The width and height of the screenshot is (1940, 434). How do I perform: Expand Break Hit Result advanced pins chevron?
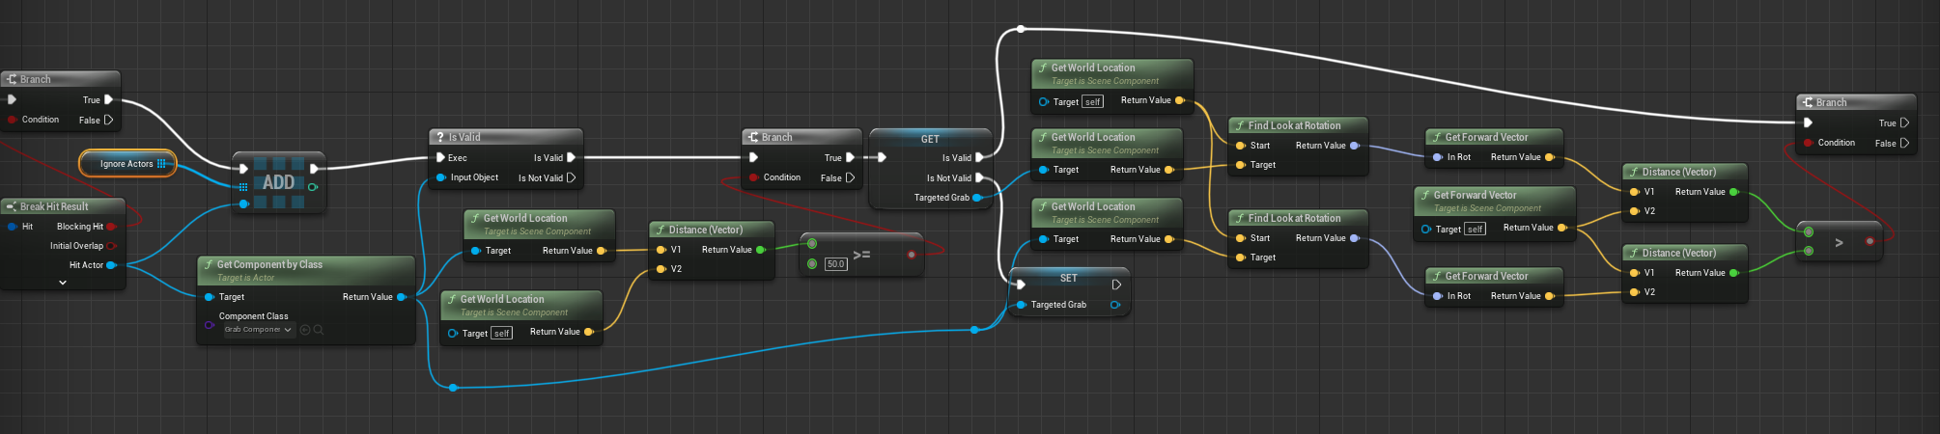[x=63, y=283]
